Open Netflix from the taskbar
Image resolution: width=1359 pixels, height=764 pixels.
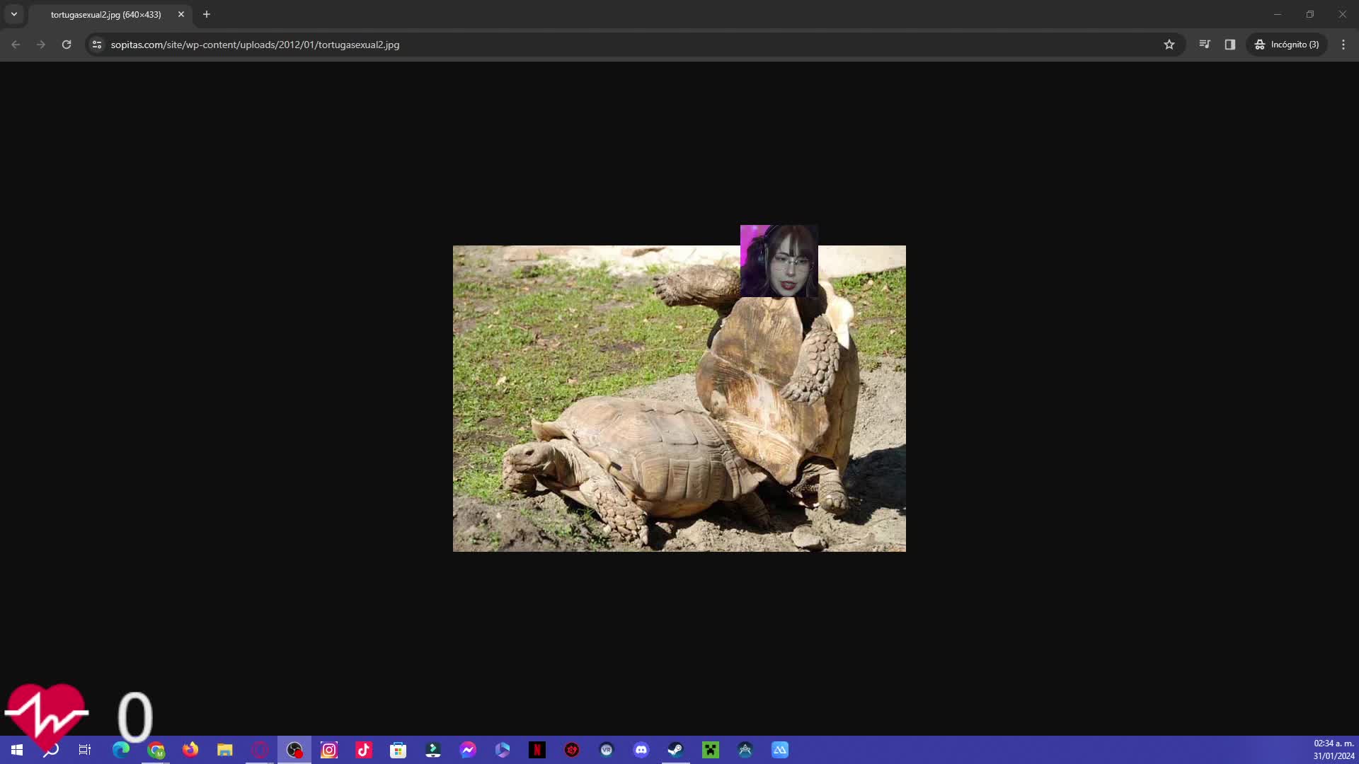click(537, 750)
